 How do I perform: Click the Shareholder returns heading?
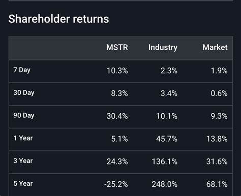58,19
